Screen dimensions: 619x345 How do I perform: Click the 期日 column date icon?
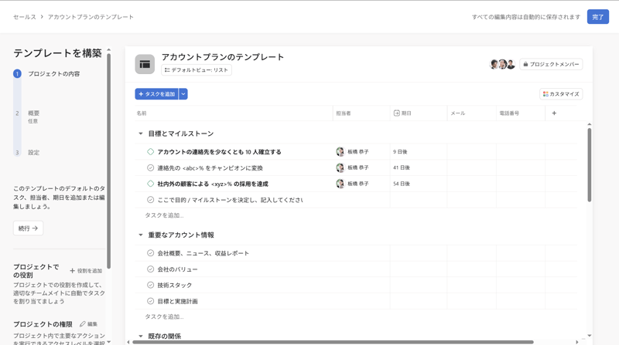(x=396, y=113)
